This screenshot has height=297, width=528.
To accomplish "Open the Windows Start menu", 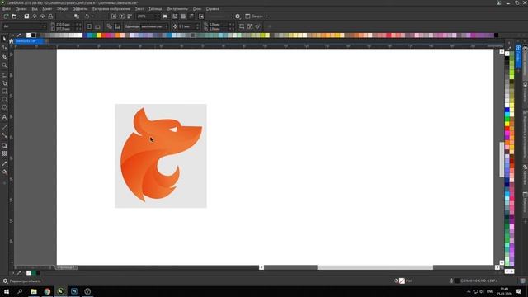I will pos(6,291).
